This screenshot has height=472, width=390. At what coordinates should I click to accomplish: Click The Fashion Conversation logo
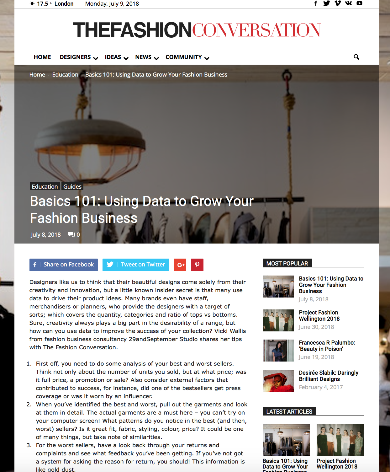click(197, 30)
